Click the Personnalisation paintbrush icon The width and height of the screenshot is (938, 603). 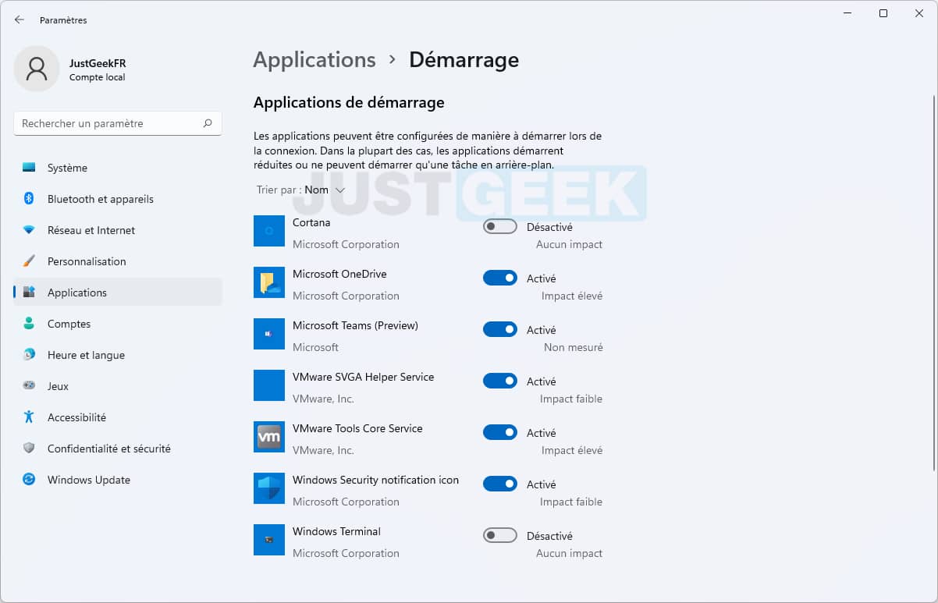[x=29, y=261]
